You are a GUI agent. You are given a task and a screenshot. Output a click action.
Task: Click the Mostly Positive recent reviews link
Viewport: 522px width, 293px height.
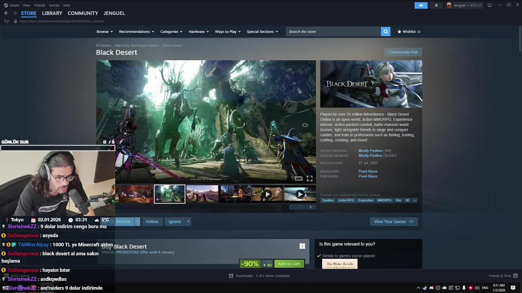(x=370, y=151)
